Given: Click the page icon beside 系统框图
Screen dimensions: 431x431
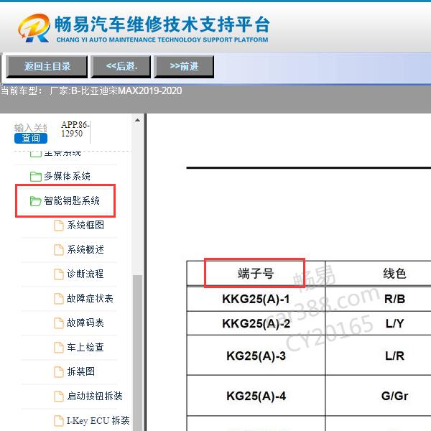Looking at the screenshot, I should [59, 226].
